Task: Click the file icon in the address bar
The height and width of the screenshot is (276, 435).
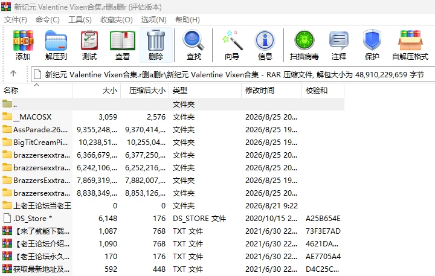Action: [37, 75]
